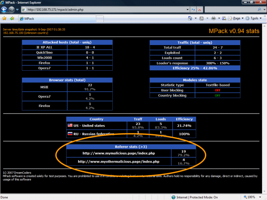Click the User blocking OFF value
Viewport: 267px width, 200px height.
pyautogui.click(x=218, y=90)
